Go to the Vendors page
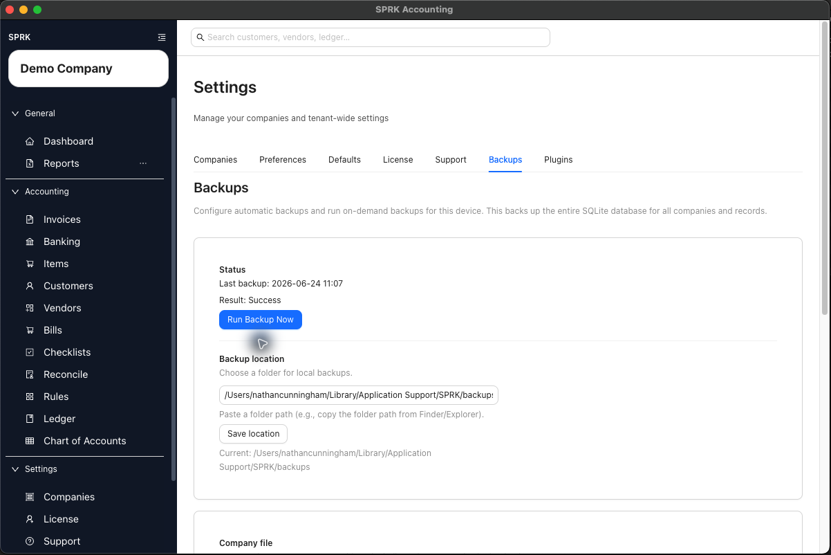831x555 pixels. (x=62, y=308)
